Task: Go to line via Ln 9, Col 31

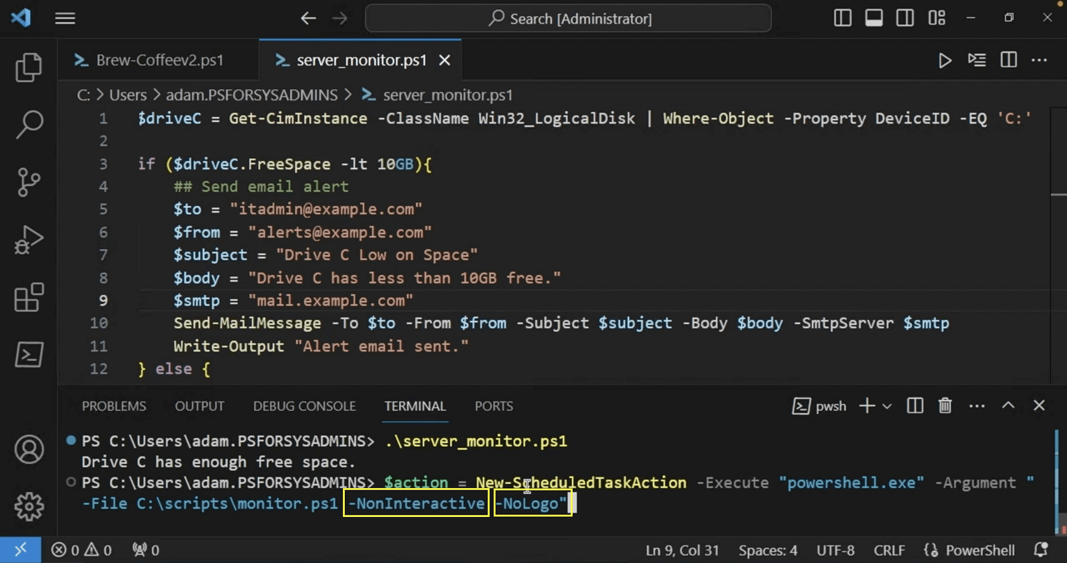Action: click(682, 550)
